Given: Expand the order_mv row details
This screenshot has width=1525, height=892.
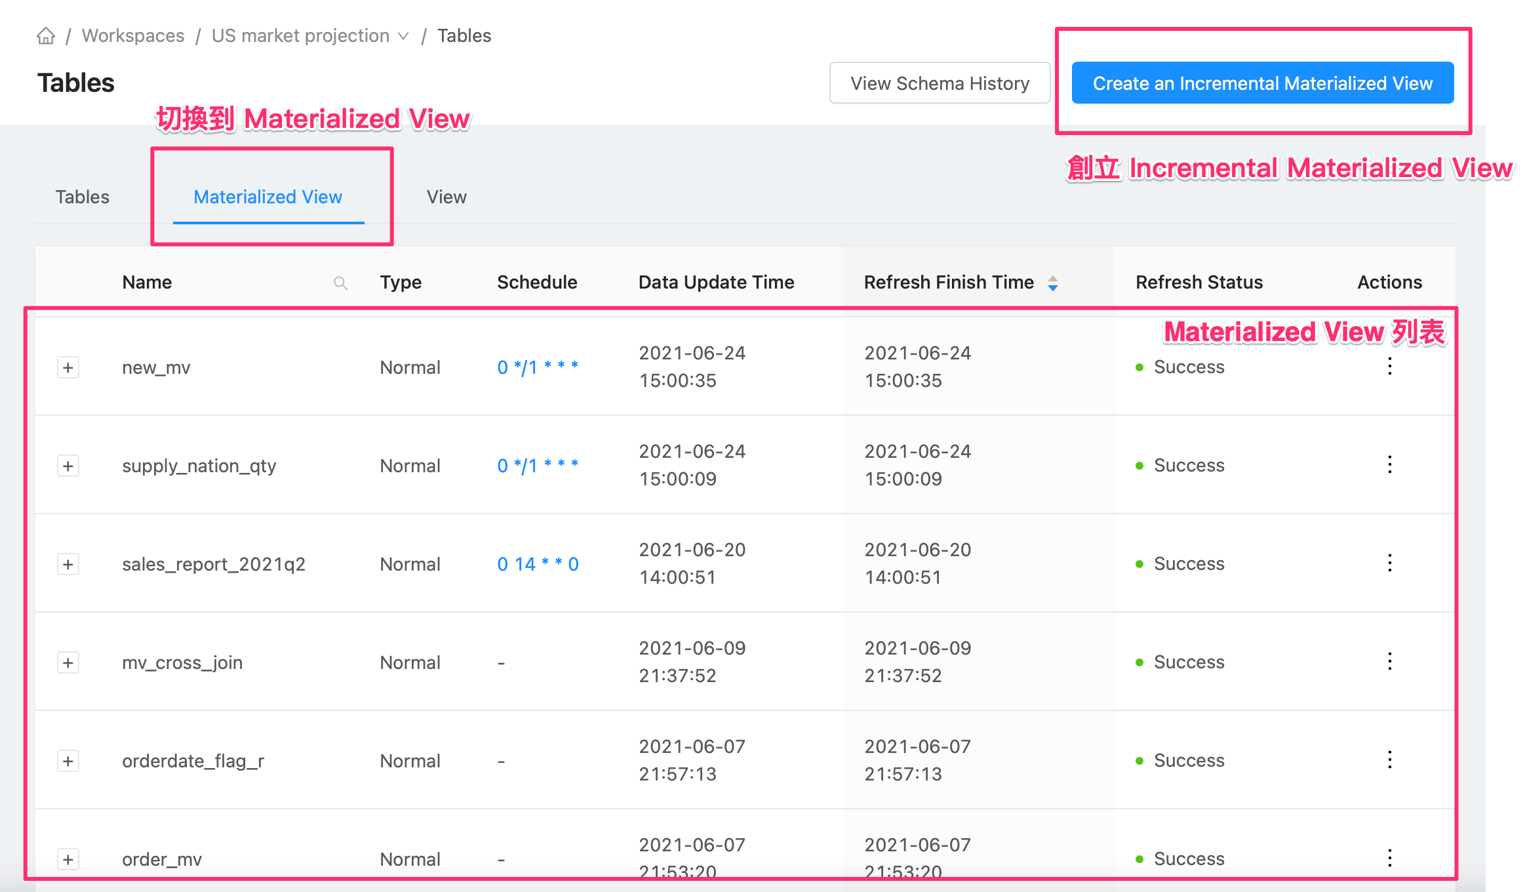Looking at the screenshot, I should [68, 859].
